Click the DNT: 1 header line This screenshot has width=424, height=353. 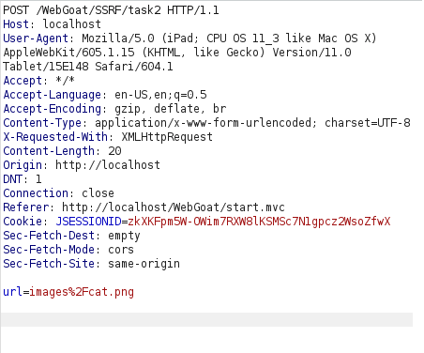click(23, 179)
